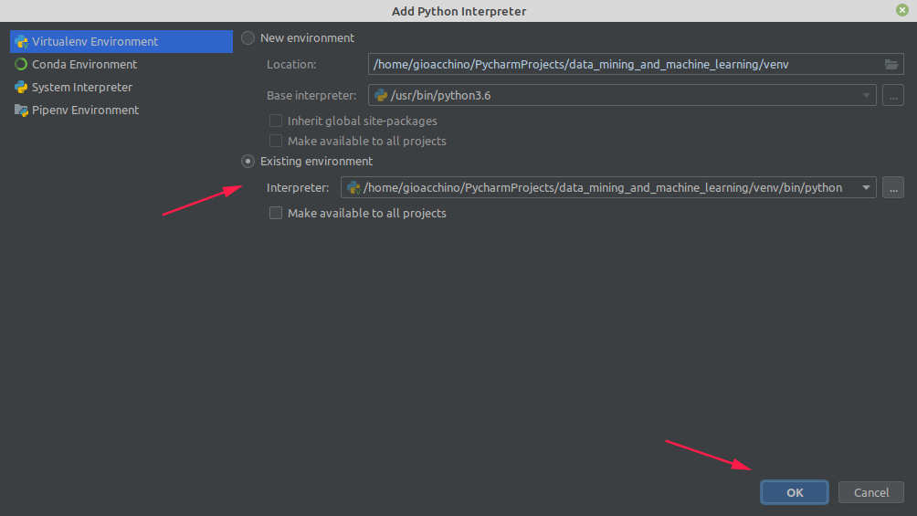917x516 pixels.
Task: Click the 'Location:' label
Action: pyautogui.click(x=291, y=64)
